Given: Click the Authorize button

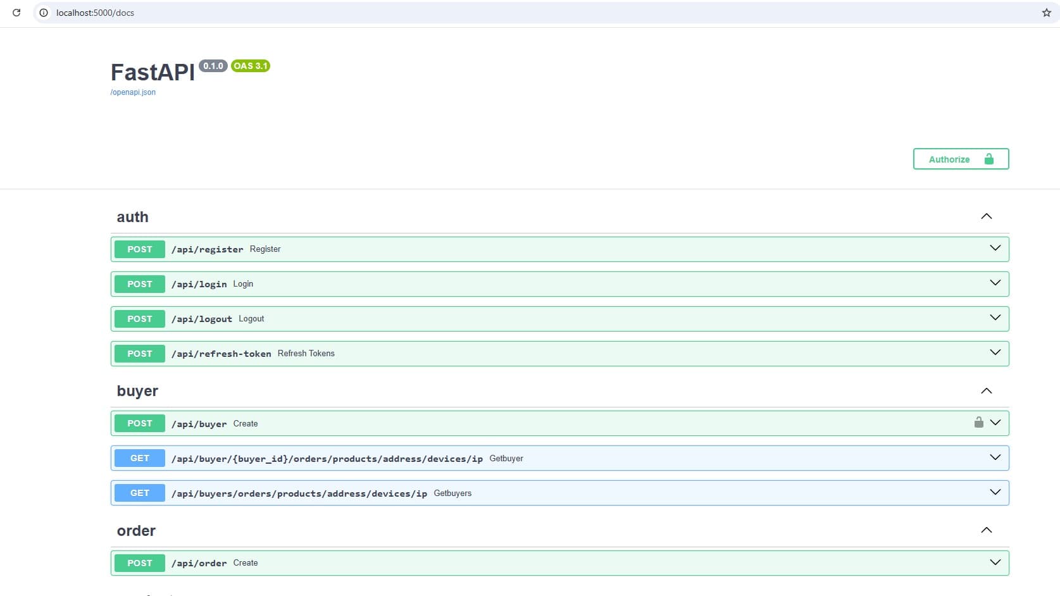Looking at the screenshot, I should 961,159.
